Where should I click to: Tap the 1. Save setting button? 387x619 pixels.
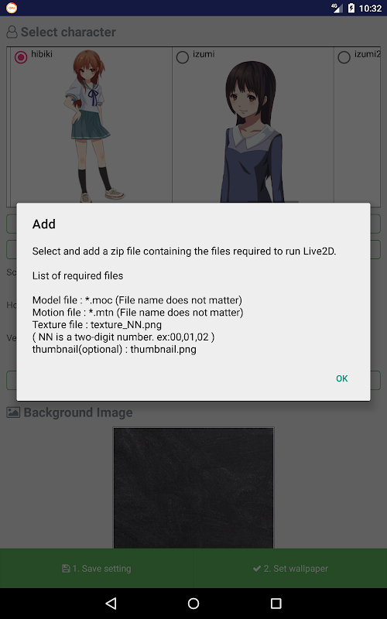click(x=97, y=569)
